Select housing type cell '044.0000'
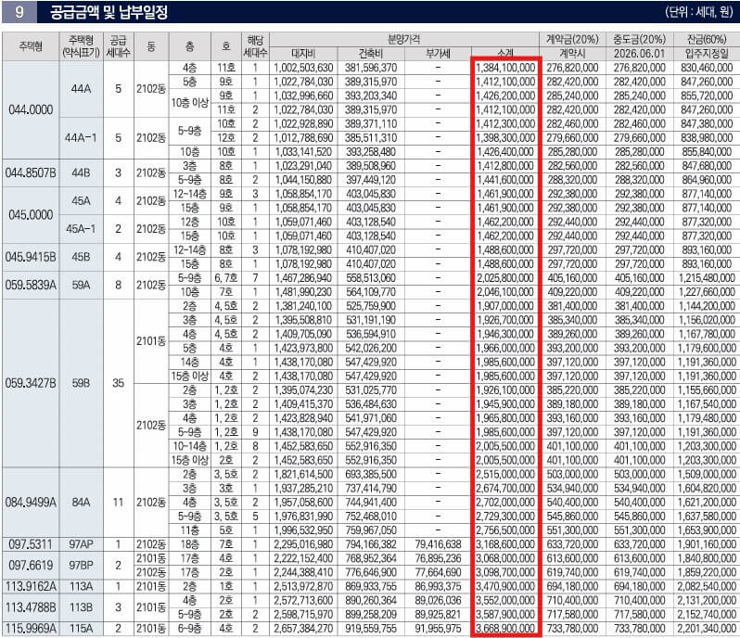The height and width of the screenshot is (638, 740). [31, 109]
